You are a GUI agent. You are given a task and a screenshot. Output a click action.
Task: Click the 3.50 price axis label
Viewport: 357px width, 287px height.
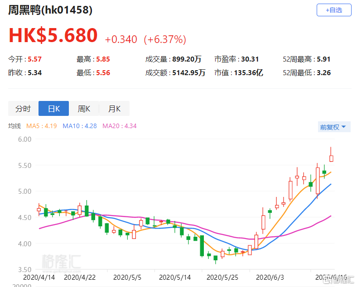click(24, 270)
